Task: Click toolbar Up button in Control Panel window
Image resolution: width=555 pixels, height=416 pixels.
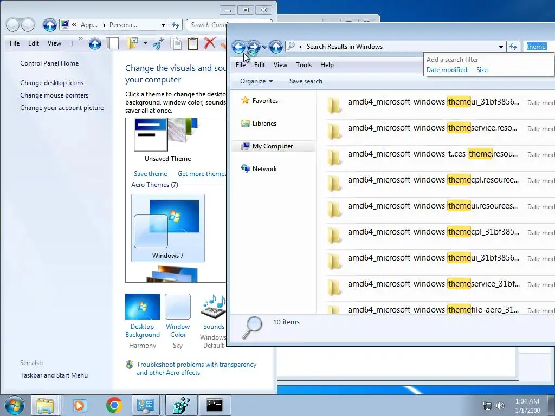Action: point(94,43)
